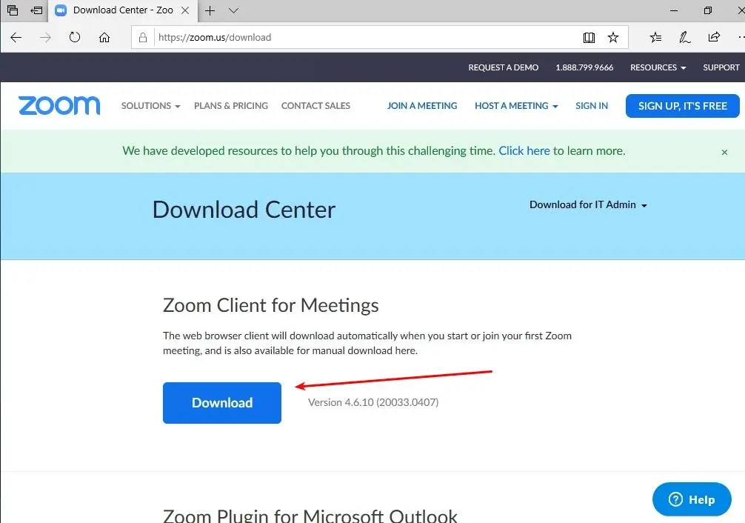The height and width of the screenshot is (523, 745).
Task: Open Reading view book icon
Action: tap(589, 38)
